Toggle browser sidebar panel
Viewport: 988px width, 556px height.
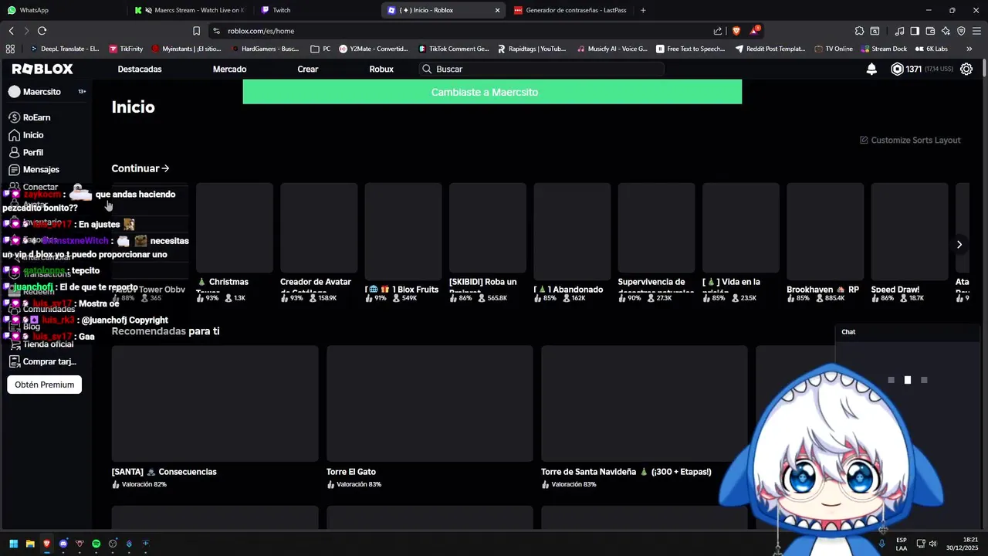tap(915, 31)
